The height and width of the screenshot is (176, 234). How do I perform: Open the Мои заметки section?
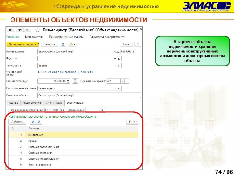point(34,37)
